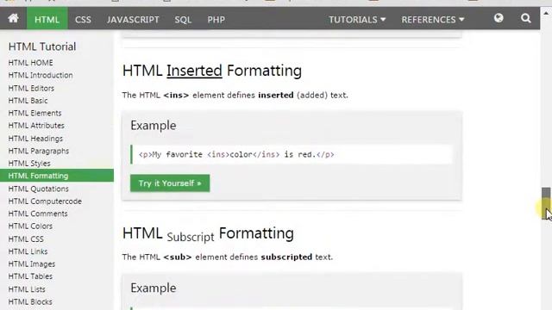Click the ins example code line
Viewport: 552px width, 310px height.
click(x=292, y=155)
